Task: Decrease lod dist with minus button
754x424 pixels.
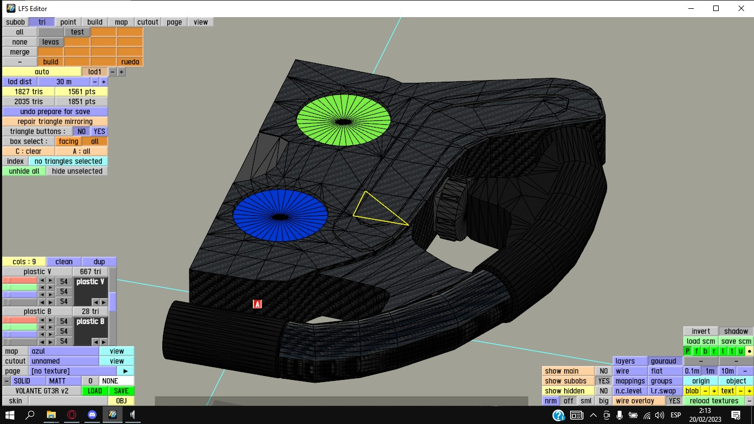Action: (95, 82)
